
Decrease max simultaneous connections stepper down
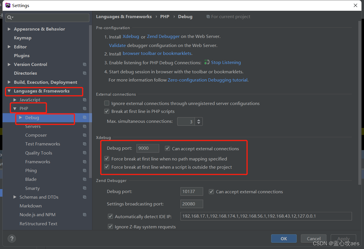(199, 123)
